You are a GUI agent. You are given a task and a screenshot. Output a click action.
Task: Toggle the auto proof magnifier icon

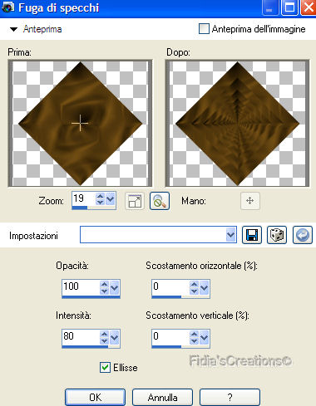click(x=160, y=201)
